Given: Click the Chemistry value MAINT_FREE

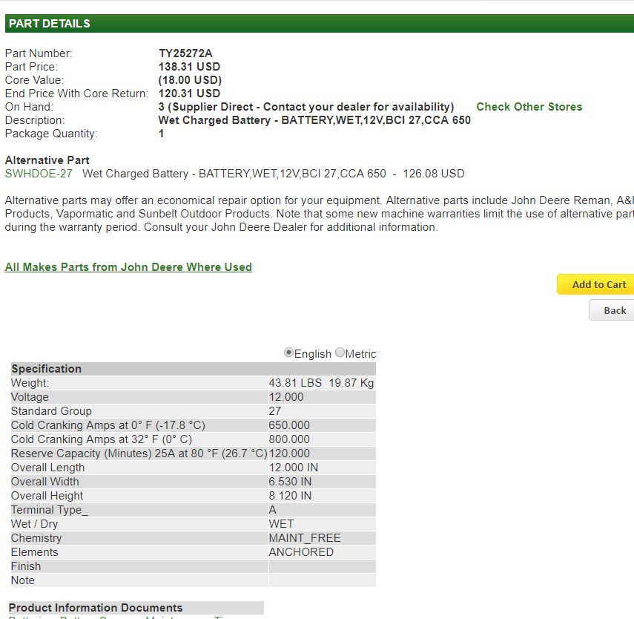Looking at the screenshot, I should pyautogui.click(x=304, y=538).
